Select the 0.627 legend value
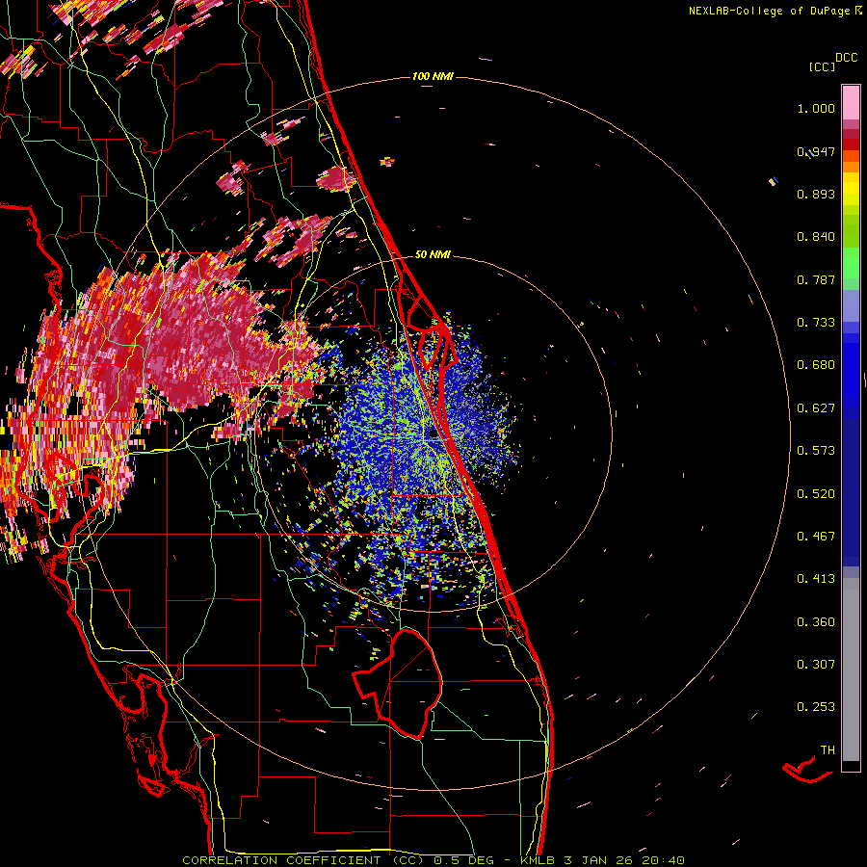Viewport: 867px width, 867px height. click(x=816, y=408)
